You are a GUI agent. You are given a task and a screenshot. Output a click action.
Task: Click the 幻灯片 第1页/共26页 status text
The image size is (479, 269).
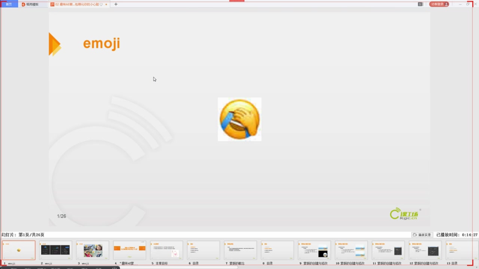coord(23,235)
